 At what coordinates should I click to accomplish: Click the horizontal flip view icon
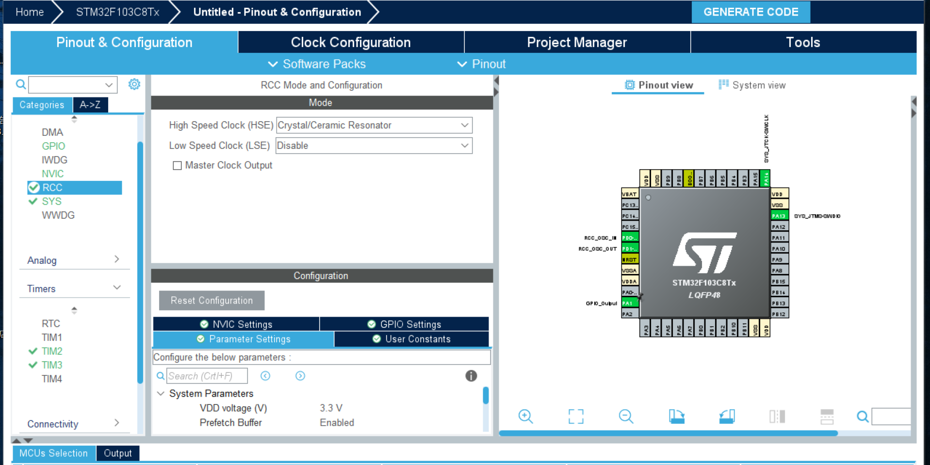pos(827,416)
